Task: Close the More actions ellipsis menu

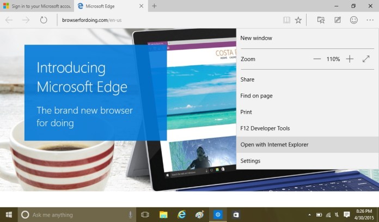Action: [370, 20]
